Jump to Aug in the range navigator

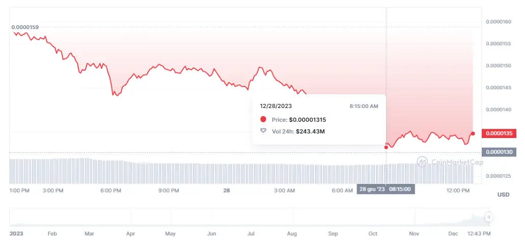(292, 233)
